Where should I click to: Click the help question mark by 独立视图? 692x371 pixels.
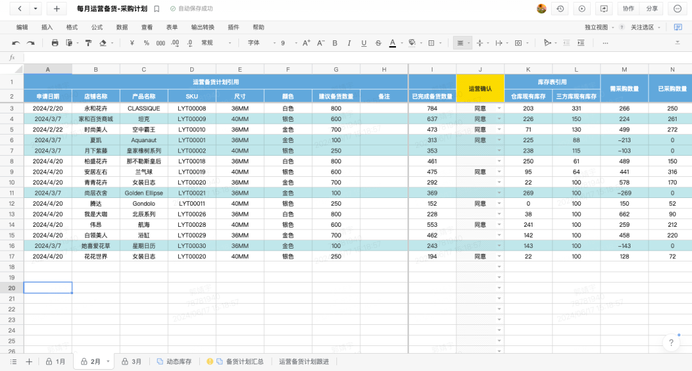click(622, 28)
